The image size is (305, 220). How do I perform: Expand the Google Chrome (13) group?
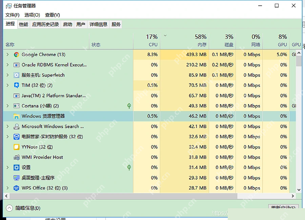[7, 54]
